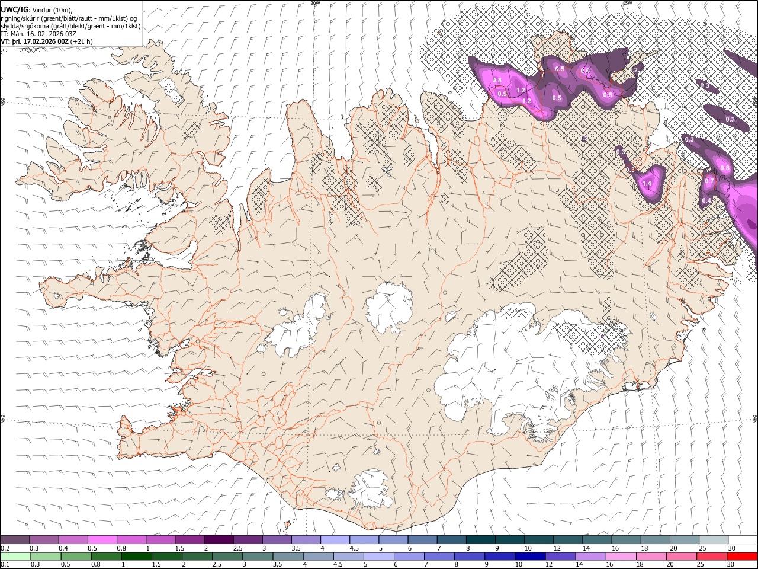Click the header text "UWC/IG: Vindur (10m),"

coord(37,10)
